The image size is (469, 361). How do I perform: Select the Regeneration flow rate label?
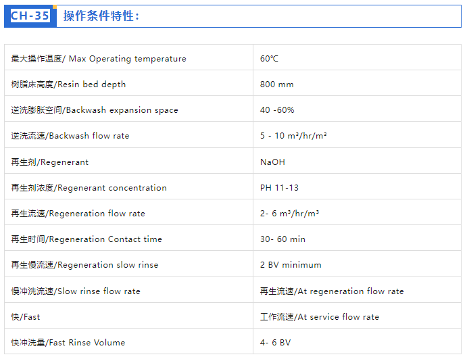click(x=78, y=214)
